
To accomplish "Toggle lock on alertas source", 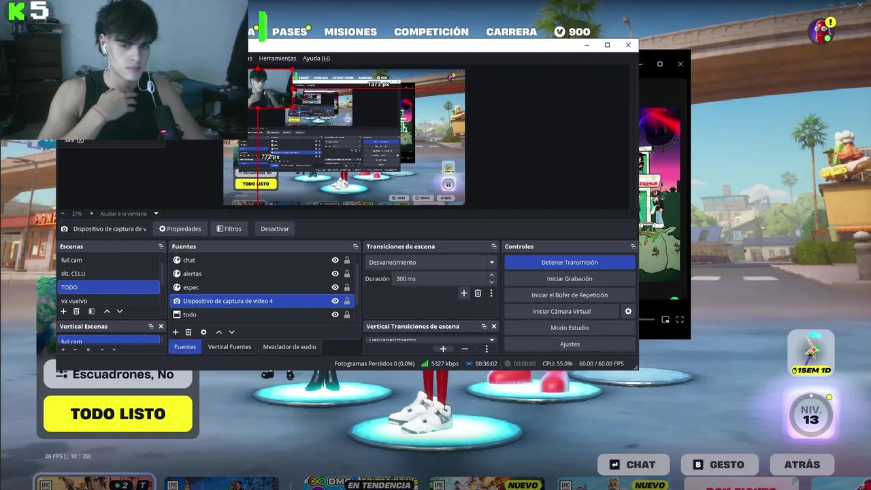I will (x=347, y=274).
